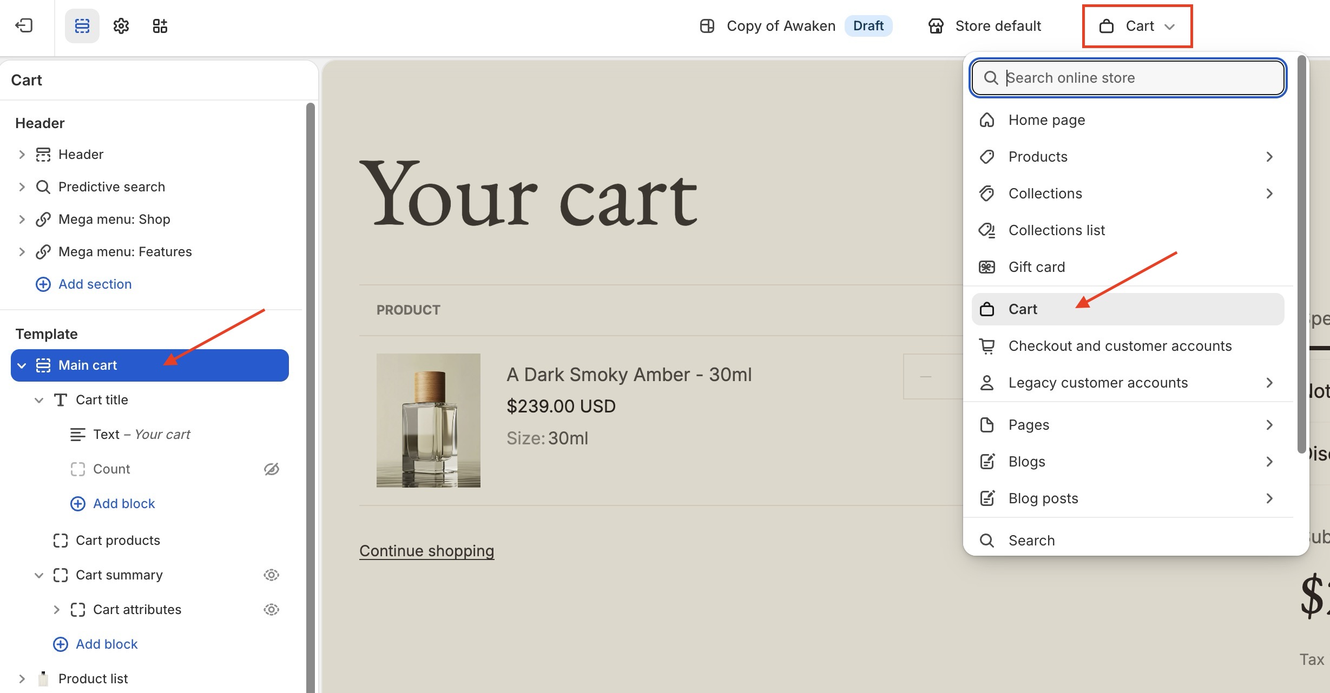Click the Legacy customer accounts person icon

(x=987, y=383)
